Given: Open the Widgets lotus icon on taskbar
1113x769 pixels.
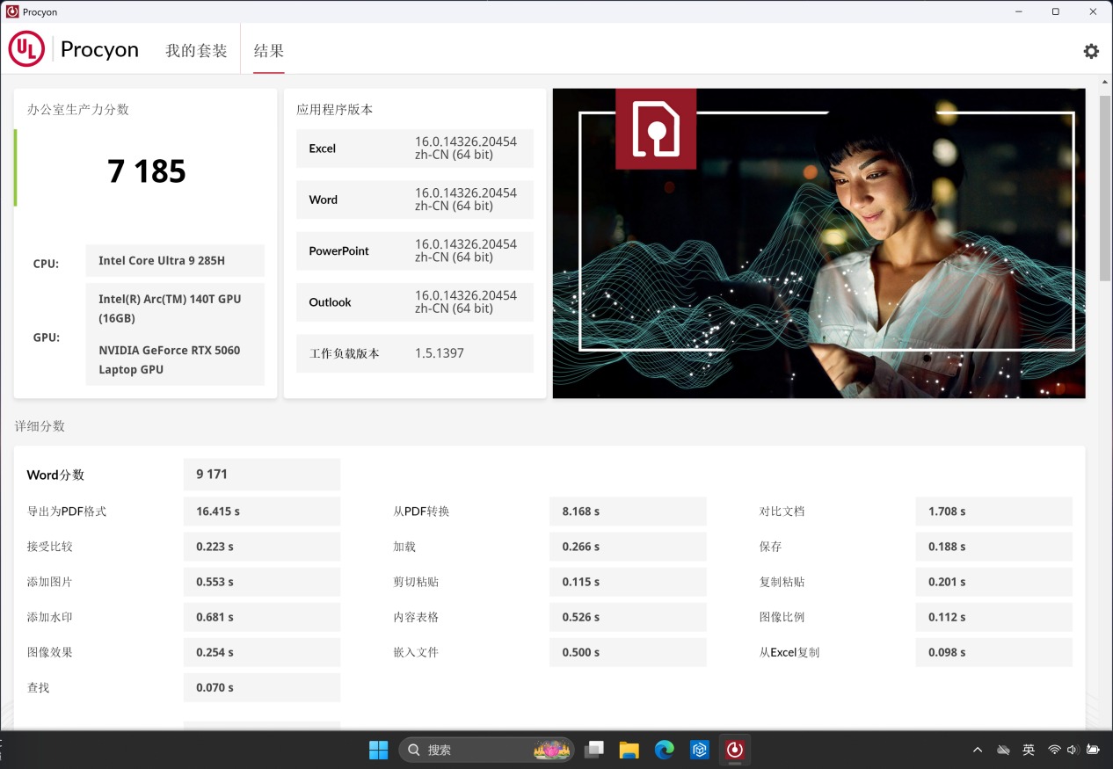Looking at the screenshot, I should 551,750.
